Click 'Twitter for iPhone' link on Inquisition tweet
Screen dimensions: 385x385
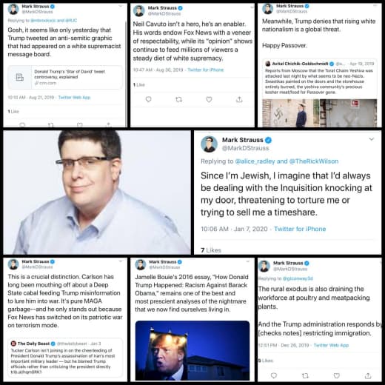click(x=300, y=229)
